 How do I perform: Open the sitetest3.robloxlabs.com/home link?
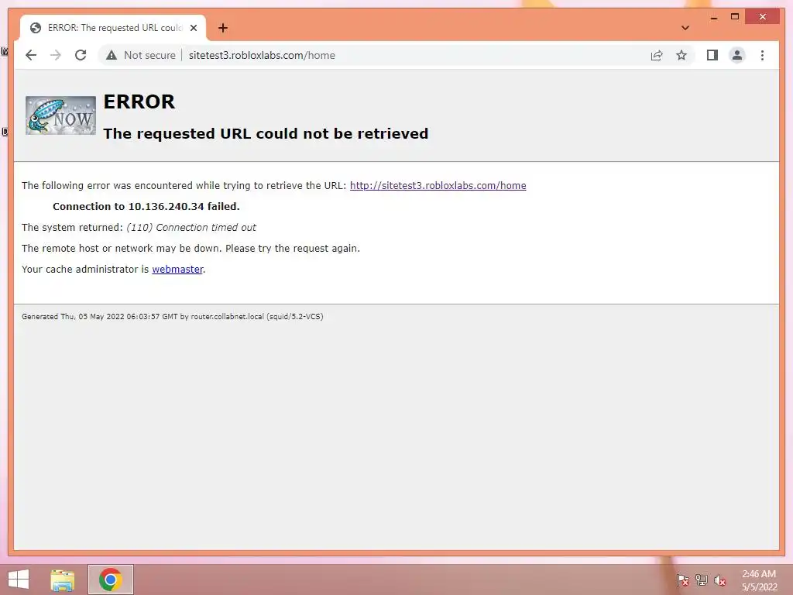click(438, 185)
